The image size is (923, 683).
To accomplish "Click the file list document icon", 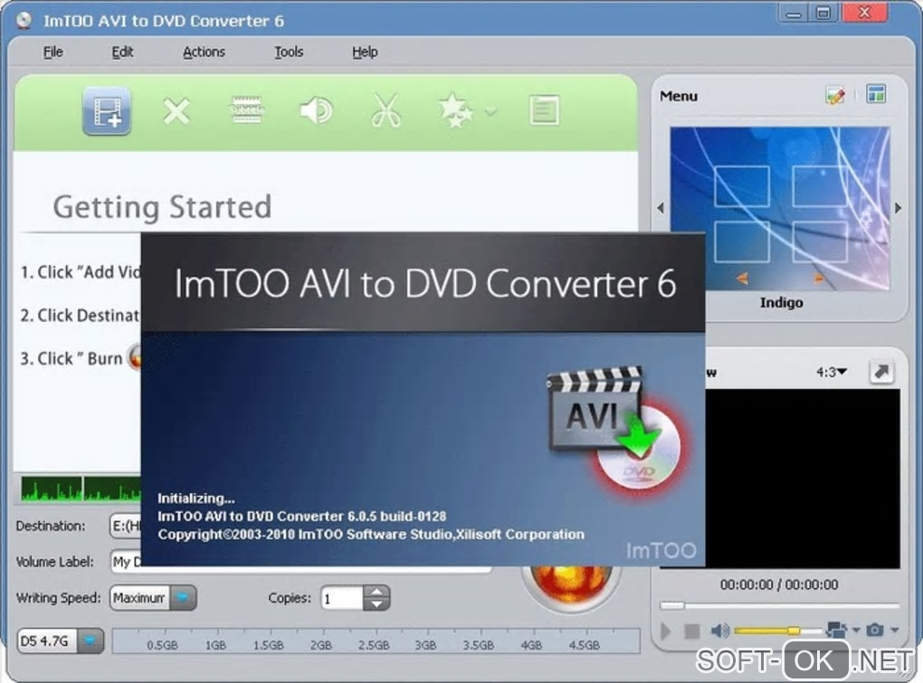I will click(x=544, y=110).
